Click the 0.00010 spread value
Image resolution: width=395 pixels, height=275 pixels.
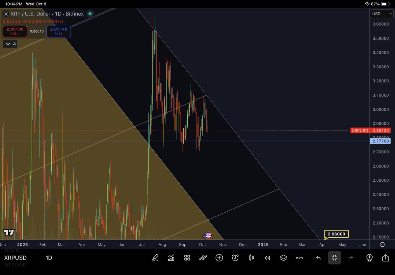point(37,32)
